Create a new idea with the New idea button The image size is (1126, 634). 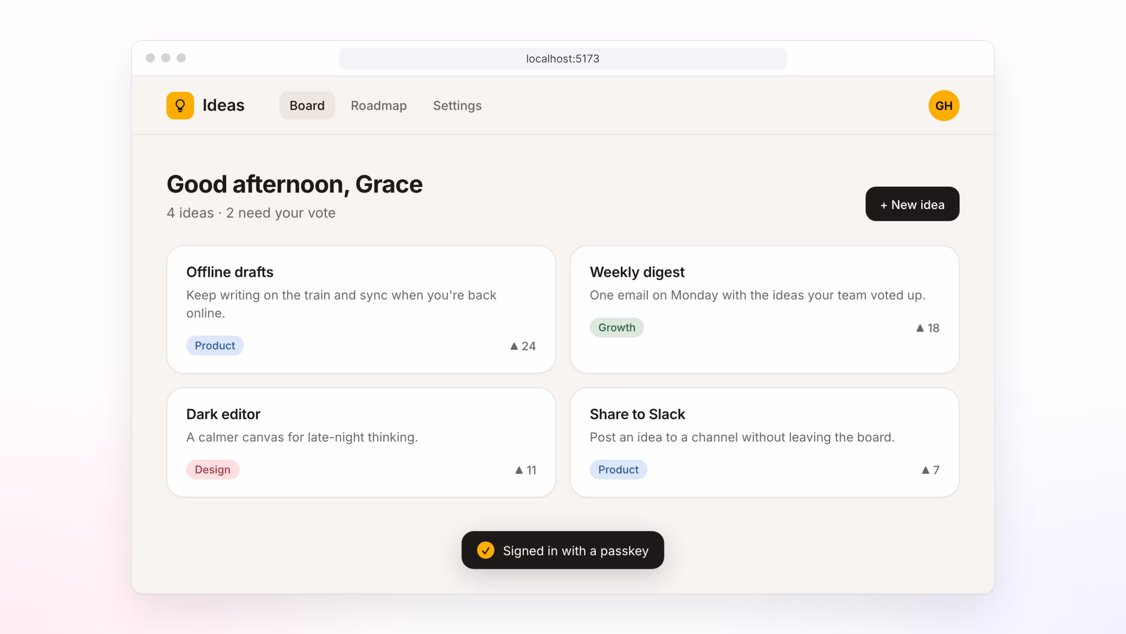tap(912, 204)
